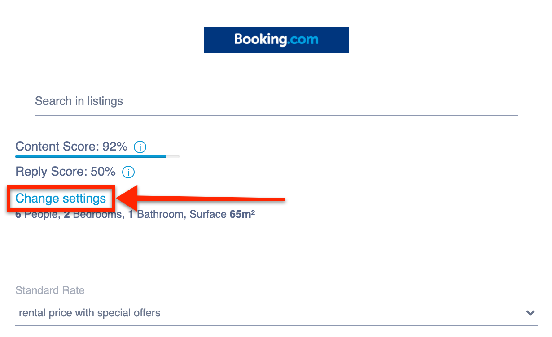Screen dimensions: 552x337
Task: Click the Standard Rate label
Action: point(50,290)
